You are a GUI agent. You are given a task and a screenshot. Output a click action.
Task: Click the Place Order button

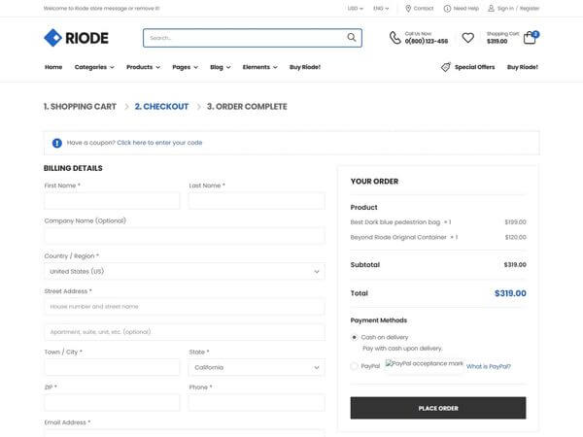point(438,408)
